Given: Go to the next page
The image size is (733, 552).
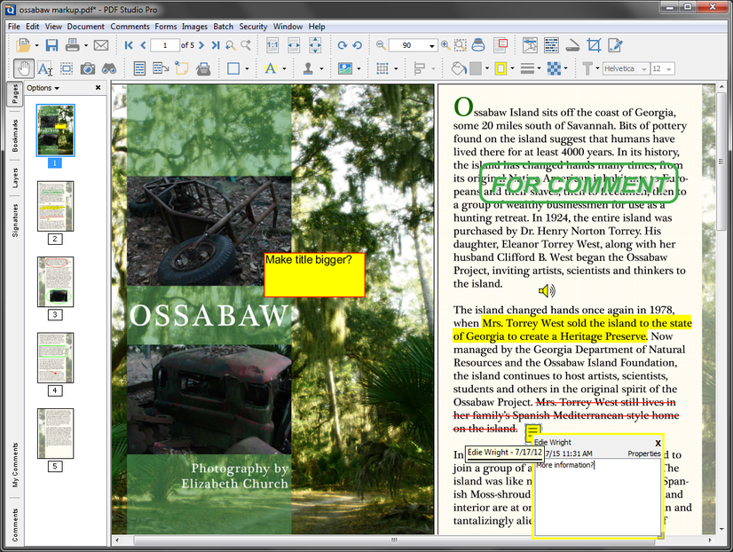Looking at the screenshot, I should coord(201,45).
